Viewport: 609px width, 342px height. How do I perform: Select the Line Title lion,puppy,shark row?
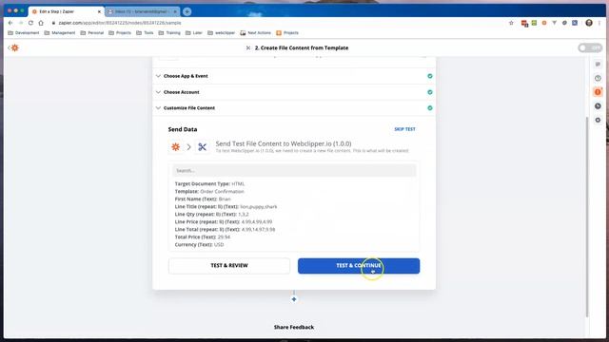point(226,207)
